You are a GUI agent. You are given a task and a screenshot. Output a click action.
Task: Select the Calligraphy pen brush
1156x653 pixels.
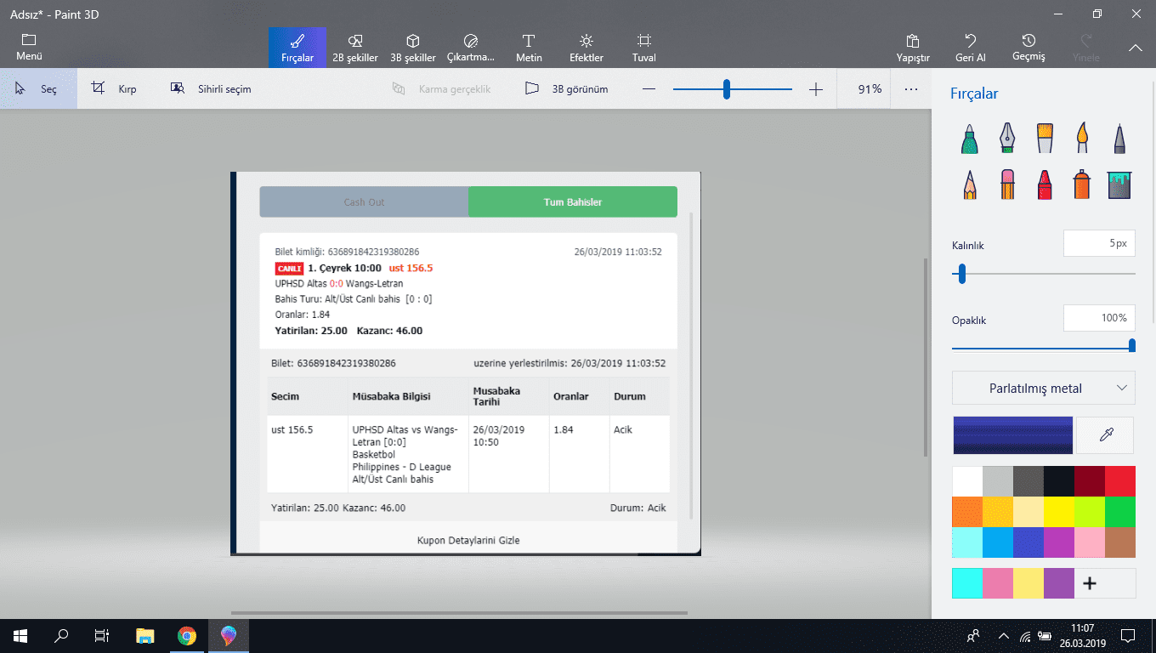tap(1007, 138)
